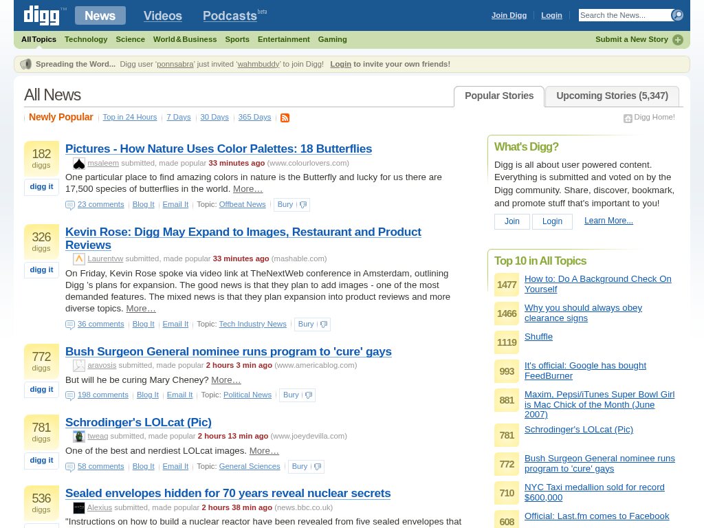Choose the Gaming topic
The height and width of the screenshot is (528, 704).
(332, 39)
